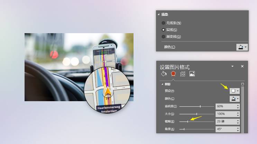Click the 大小(S) slider track
The image size is (257, 144).
(197, 114)
